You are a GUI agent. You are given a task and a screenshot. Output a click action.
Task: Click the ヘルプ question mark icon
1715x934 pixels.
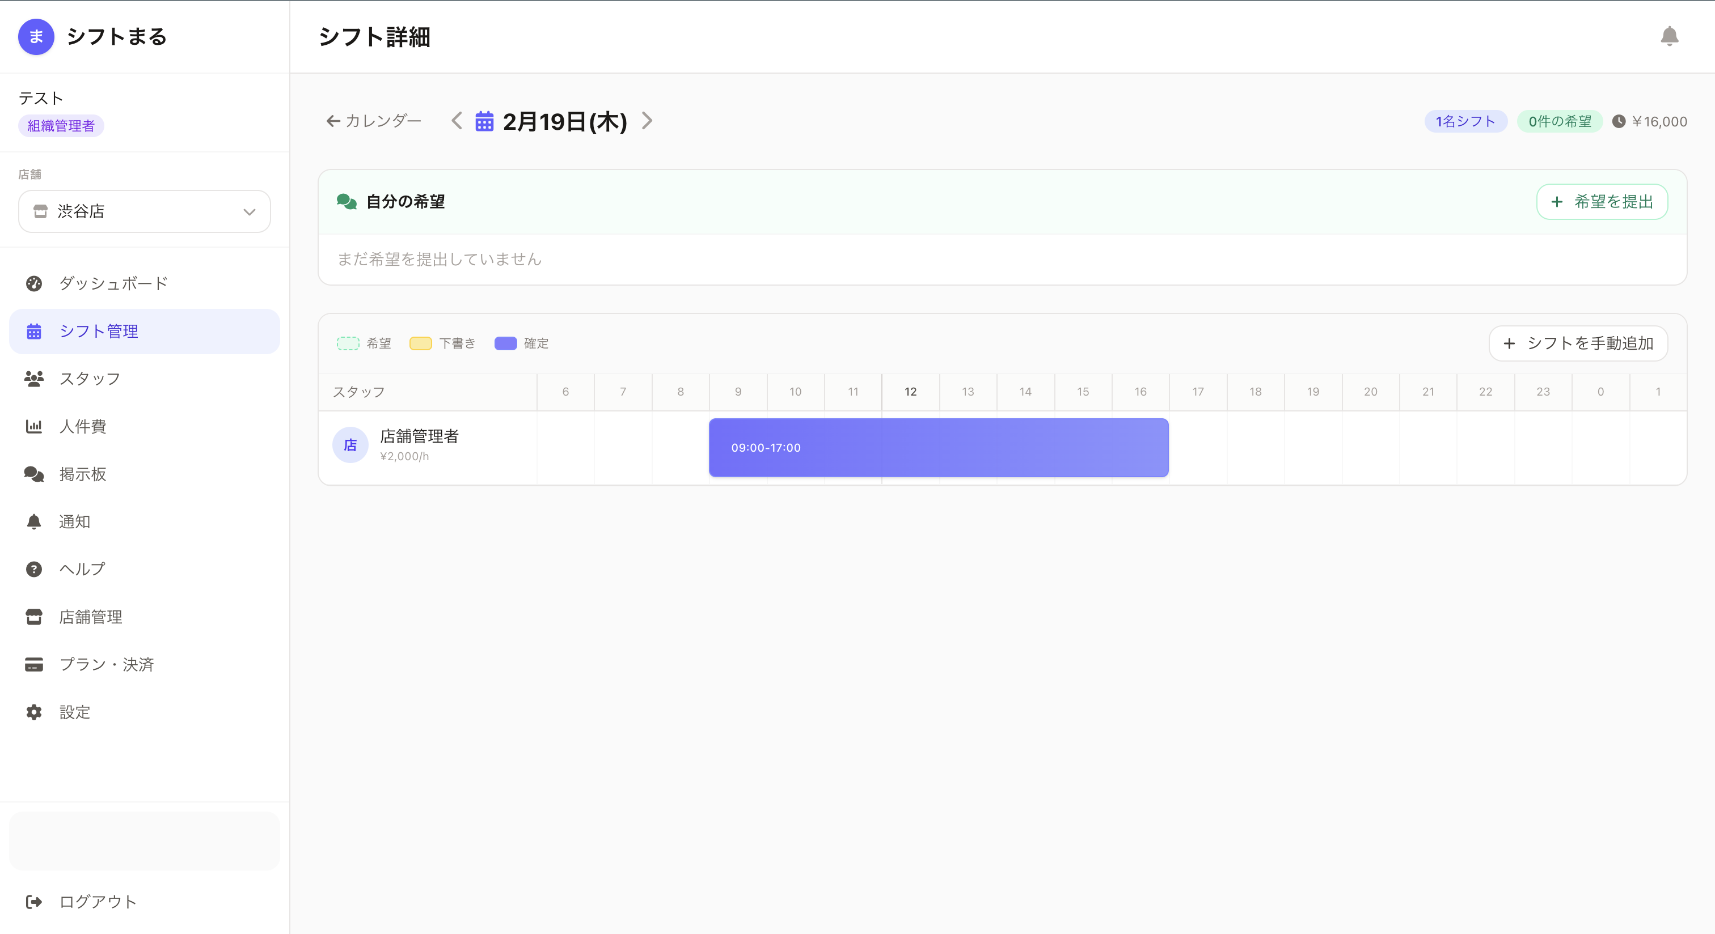(34, 570)
